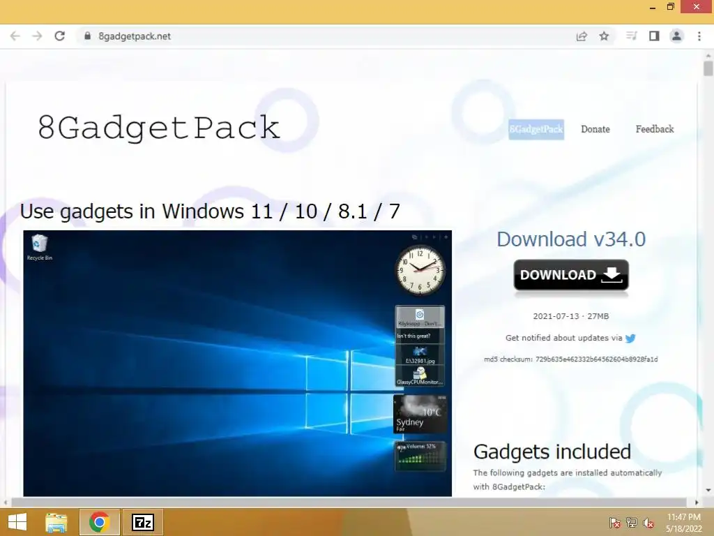This screenshot has width=714, height=536.
Task: Open File Explorer from the taskbar
Action: click(x=56, y=522)
